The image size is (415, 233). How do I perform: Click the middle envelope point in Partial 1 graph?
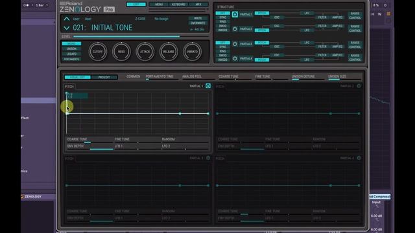click(180, 113)
